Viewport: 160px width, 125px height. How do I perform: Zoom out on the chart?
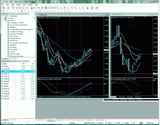(76, 8)
